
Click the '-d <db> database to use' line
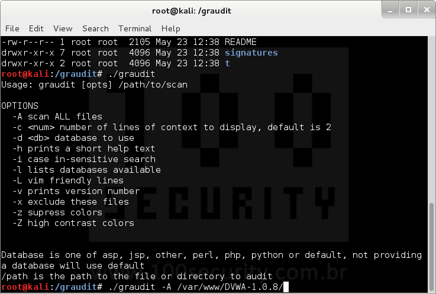[73, 138]
